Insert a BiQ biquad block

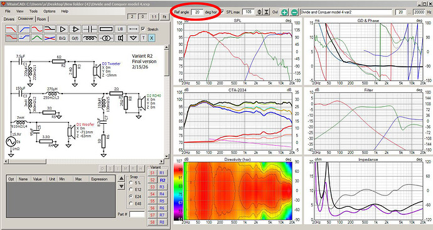[x=63, y=38]
